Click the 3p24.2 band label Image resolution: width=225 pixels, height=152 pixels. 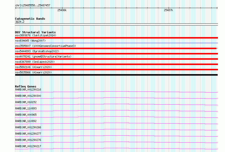point(20,22)
